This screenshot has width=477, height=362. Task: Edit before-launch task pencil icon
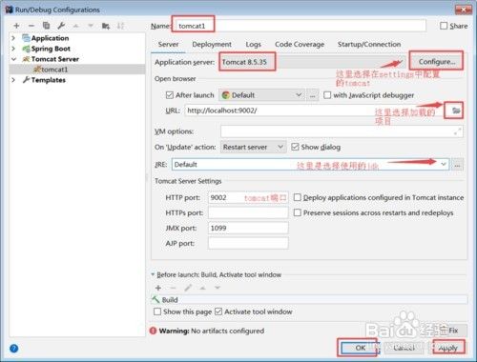pyautogui.click(x=188, y=288)
